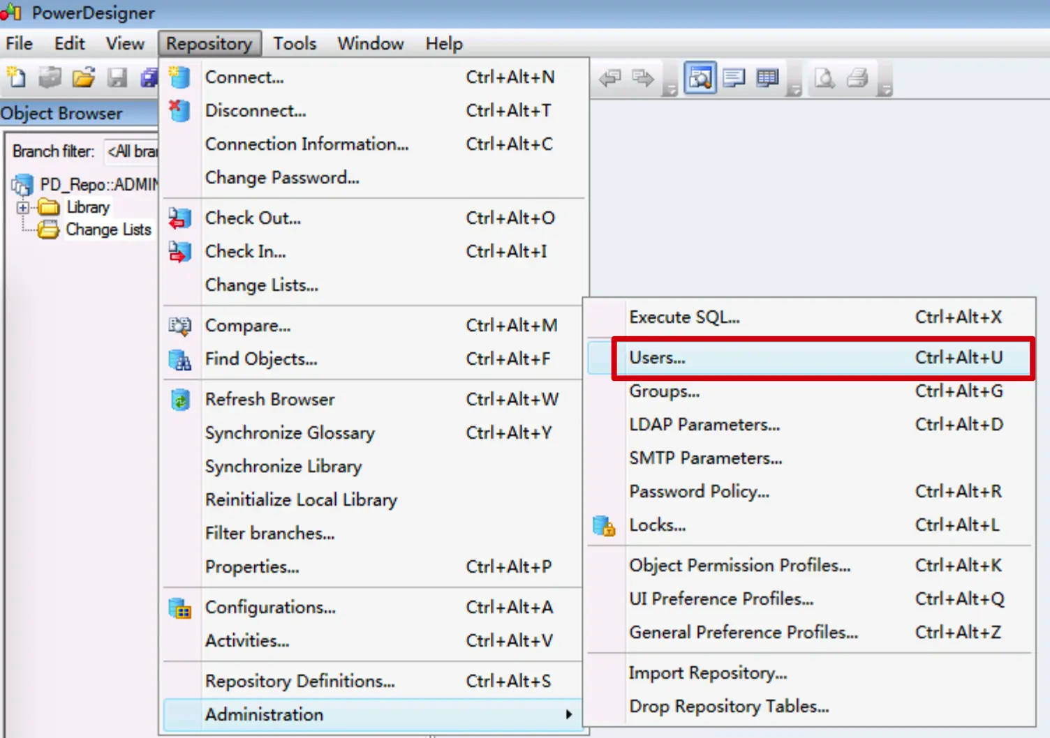
Task: Open the File menu
Action: (x=19, y=43)
